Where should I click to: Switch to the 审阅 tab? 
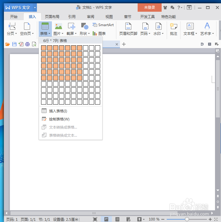coord(91,17)
